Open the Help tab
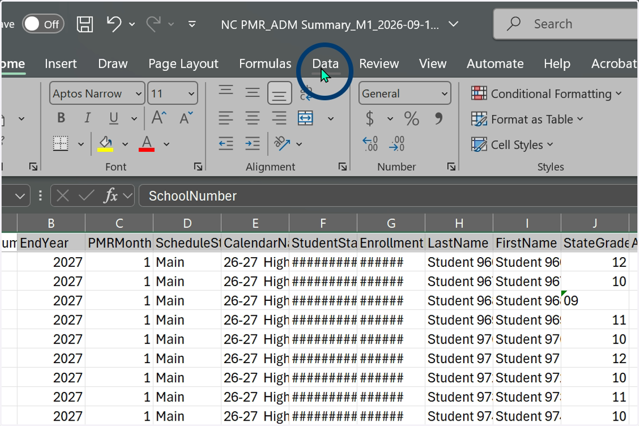The image size is (639, 426). (x=557, y=64)
